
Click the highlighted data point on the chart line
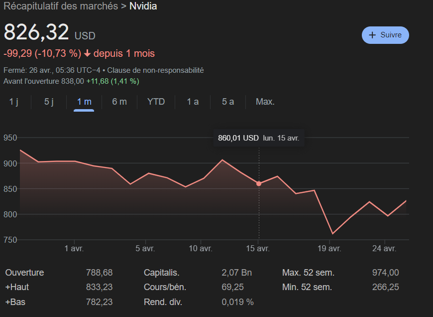[259, 183]
